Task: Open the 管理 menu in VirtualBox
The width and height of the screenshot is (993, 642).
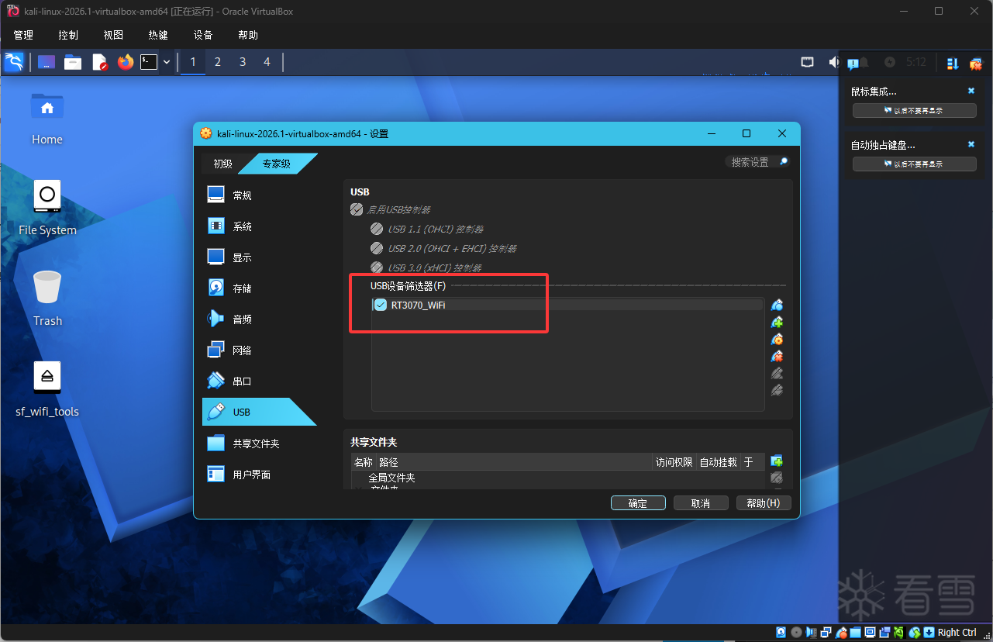Action: [23, 35]
